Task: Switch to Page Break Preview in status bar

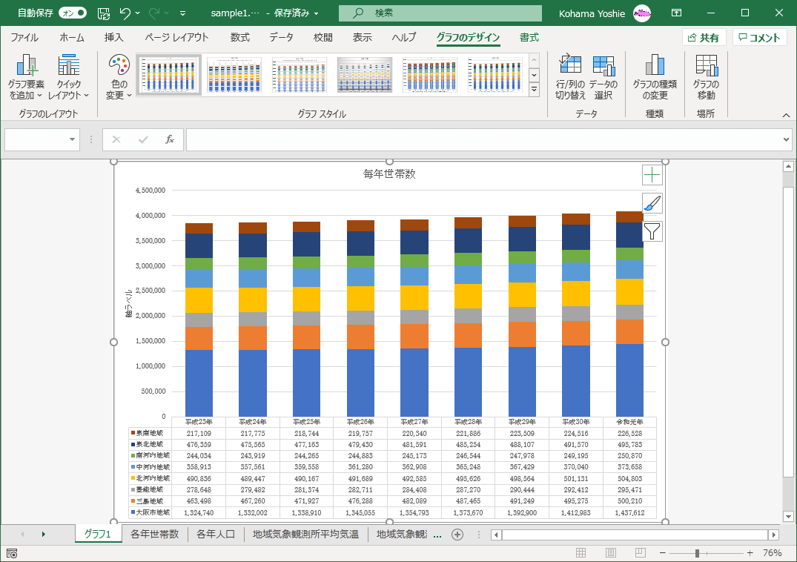Action: (x=638, y=552)
